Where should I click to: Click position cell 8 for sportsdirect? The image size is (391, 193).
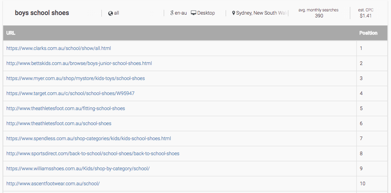(372, 154)
